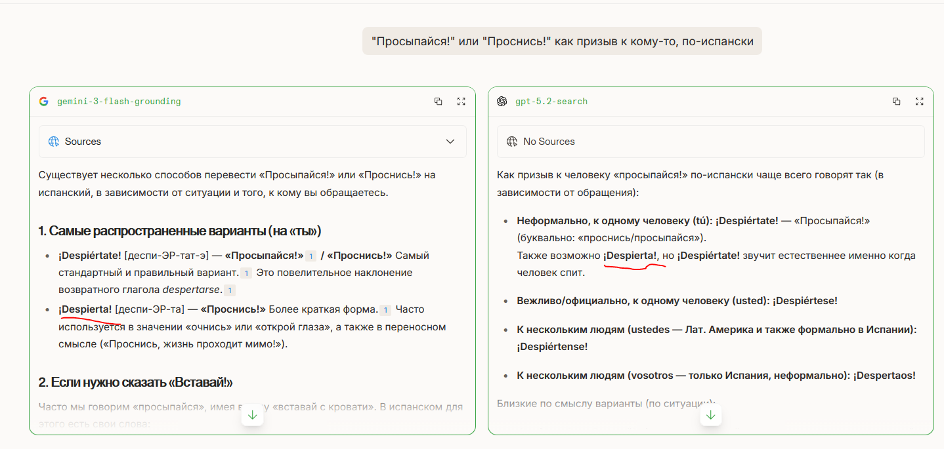Click heading "1. Самые распространенные варианты"
Viewport: 944px width, 449px height.
(x=180, y=231)
